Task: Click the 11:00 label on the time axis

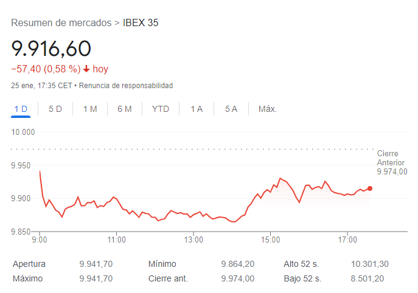Action: point(116,240)
